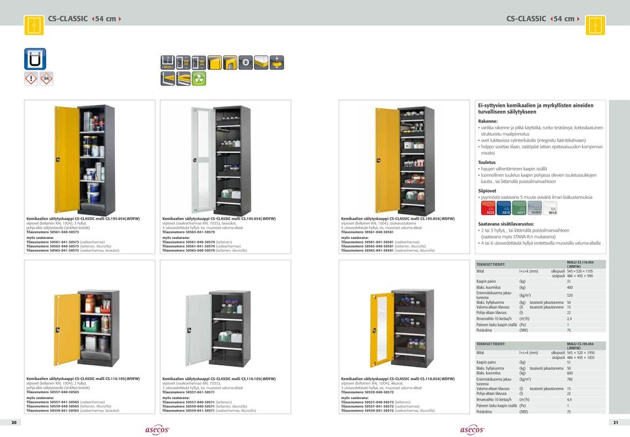Click the left arrow before '54 cm' on page 21

[551, 19]
